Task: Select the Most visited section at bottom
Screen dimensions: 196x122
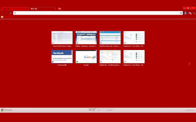Action: (92, 110)
